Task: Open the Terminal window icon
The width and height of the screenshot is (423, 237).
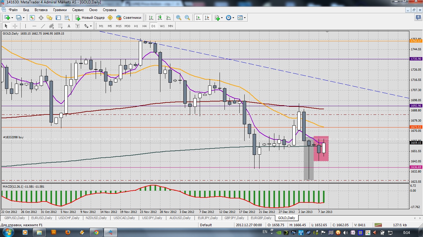Action: click(58, 18)
